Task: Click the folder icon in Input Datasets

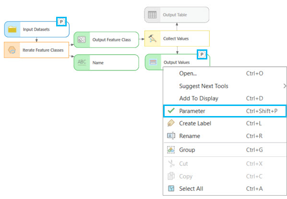Action: [12, 29]
